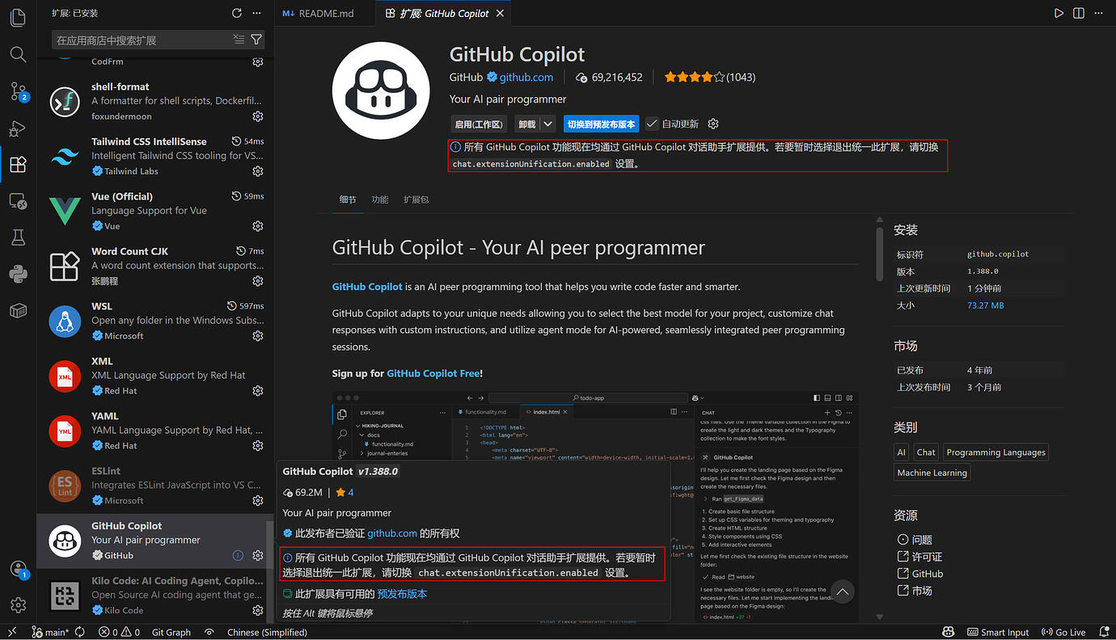
Task: Select the 扩展: GitHub Copilot tab
Action: click(444, 13)
